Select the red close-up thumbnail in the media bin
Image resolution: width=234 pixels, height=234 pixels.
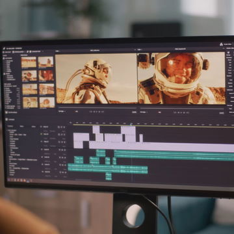coord(46,75)
